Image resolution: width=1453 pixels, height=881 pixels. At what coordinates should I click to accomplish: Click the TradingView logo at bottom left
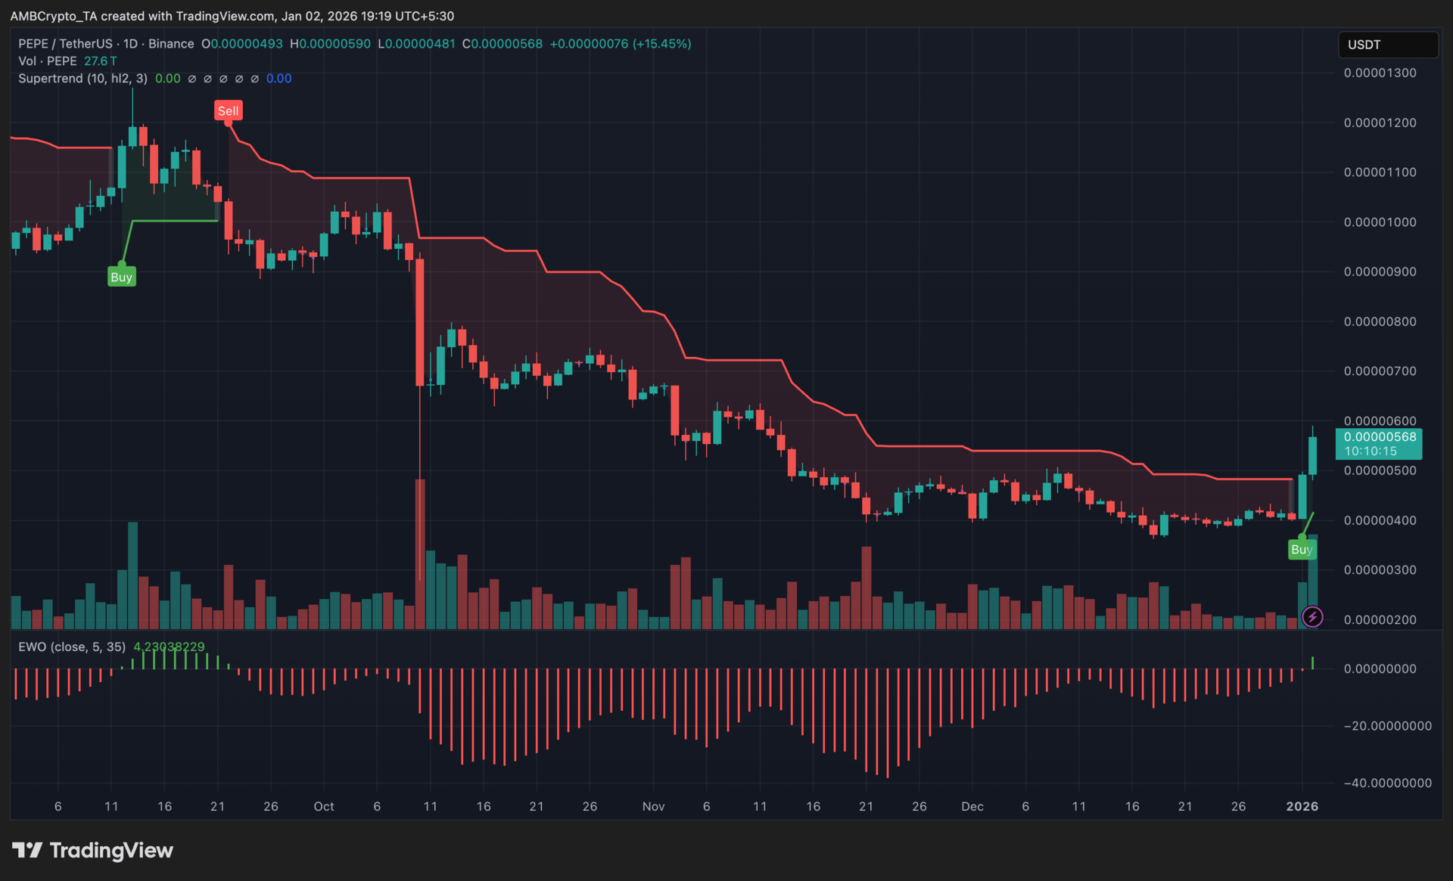(x=92, y=851)
